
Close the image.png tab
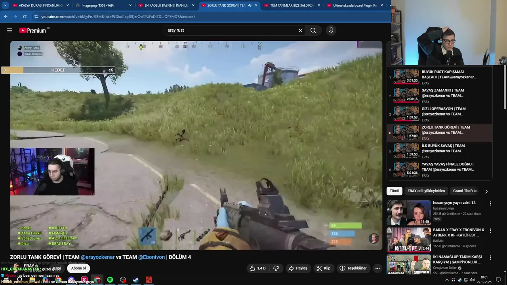pos(130,6)
